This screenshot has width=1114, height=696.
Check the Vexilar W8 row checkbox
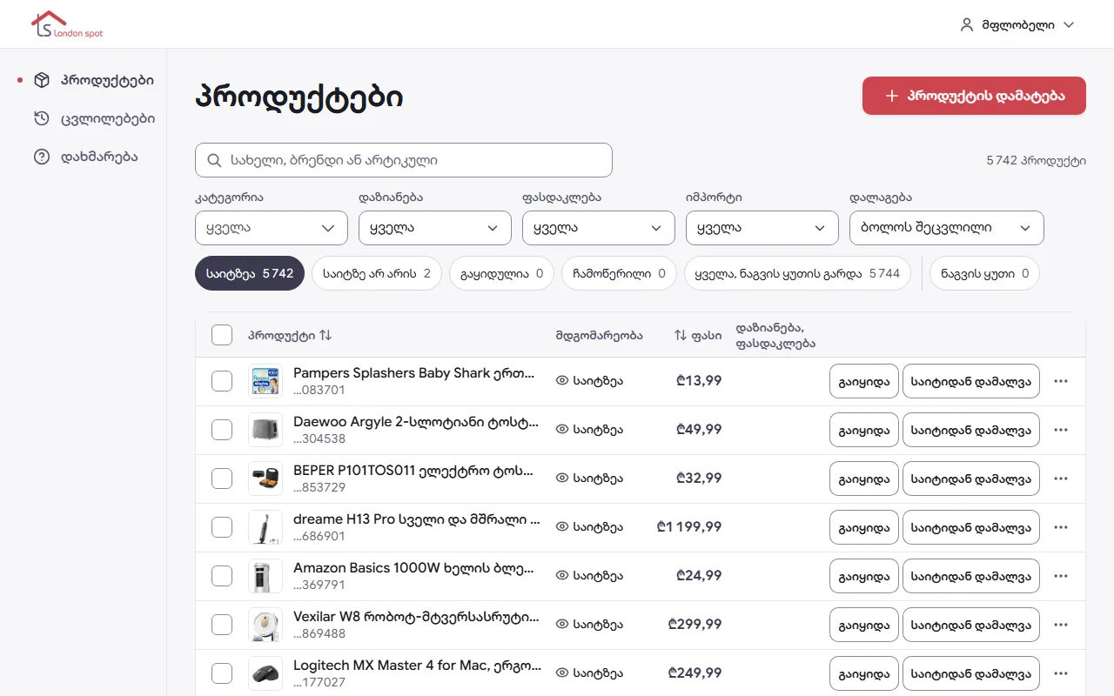click(x=222, y=625)
